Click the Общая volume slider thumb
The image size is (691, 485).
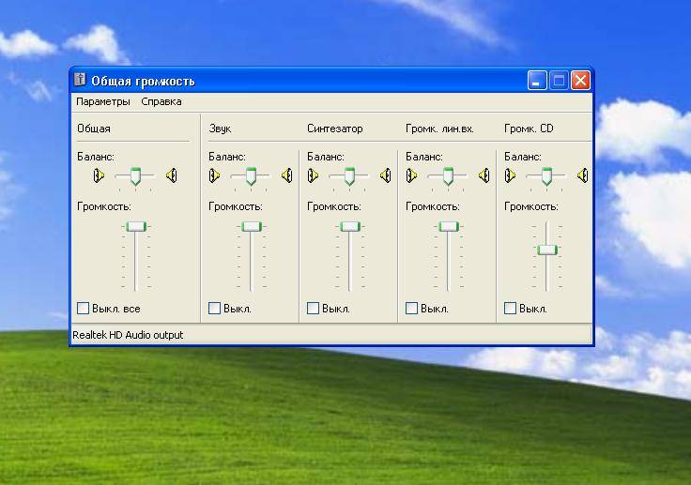pos(136,227)
